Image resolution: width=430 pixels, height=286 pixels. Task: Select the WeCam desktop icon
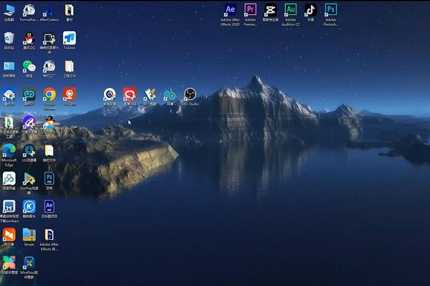pos(69,94)
